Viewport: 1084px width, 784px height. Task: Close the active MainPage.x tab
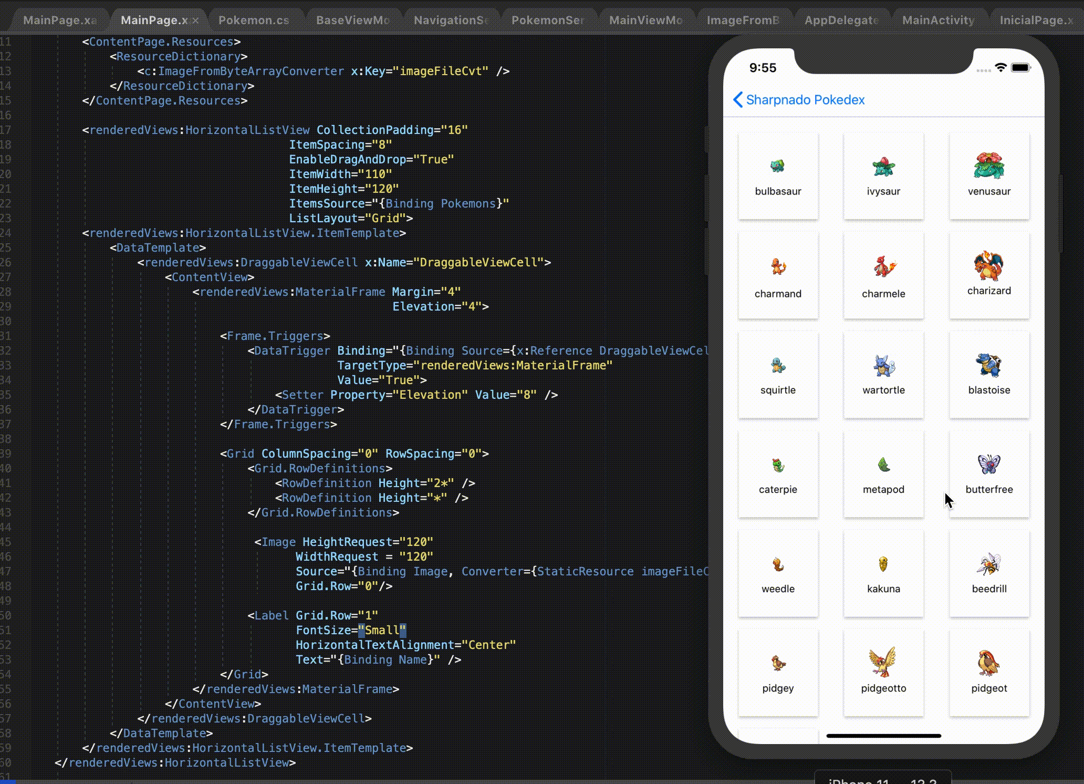[x=195, y=20]
